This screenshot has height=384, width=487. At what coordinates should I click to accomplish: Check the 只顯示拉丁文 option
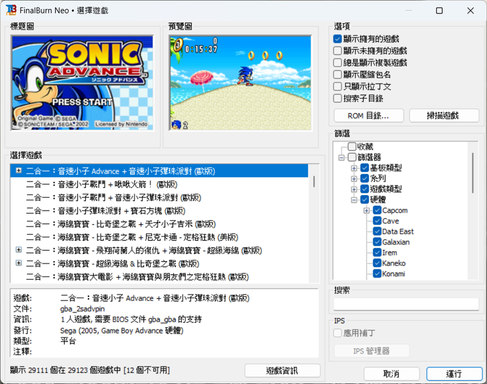pos(337,86)
